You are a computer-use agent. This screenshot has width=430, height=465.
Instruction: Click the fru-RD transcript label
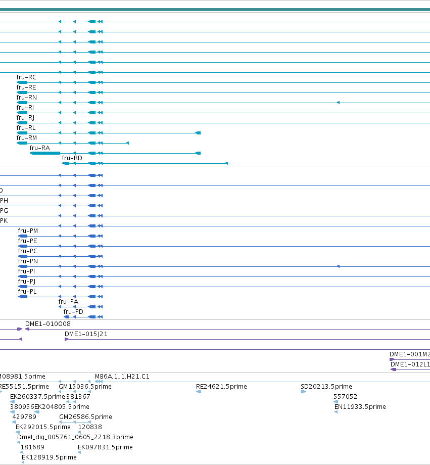click(x=72, y=158)
